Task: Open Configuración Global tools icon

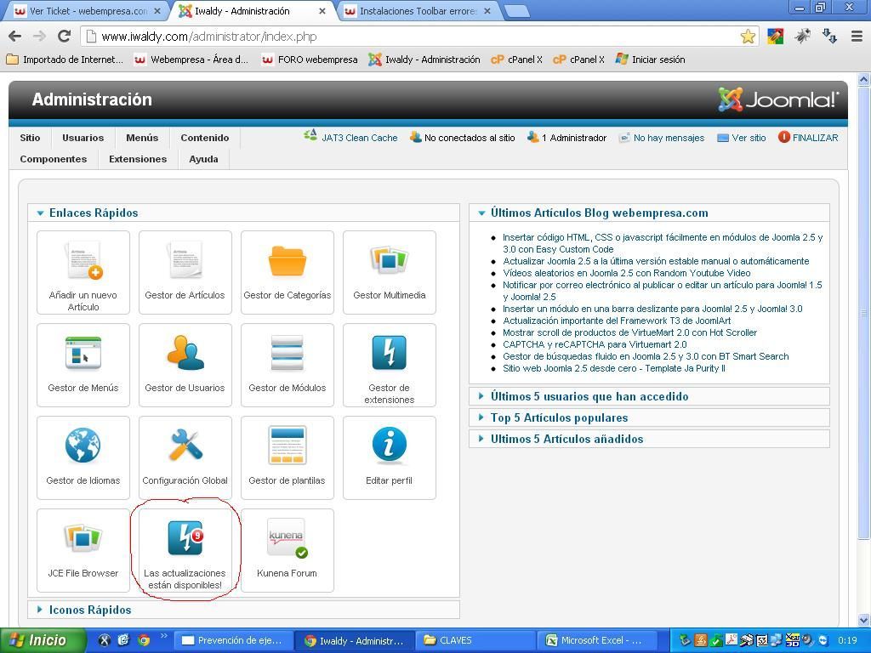Action: pos(185,457)
